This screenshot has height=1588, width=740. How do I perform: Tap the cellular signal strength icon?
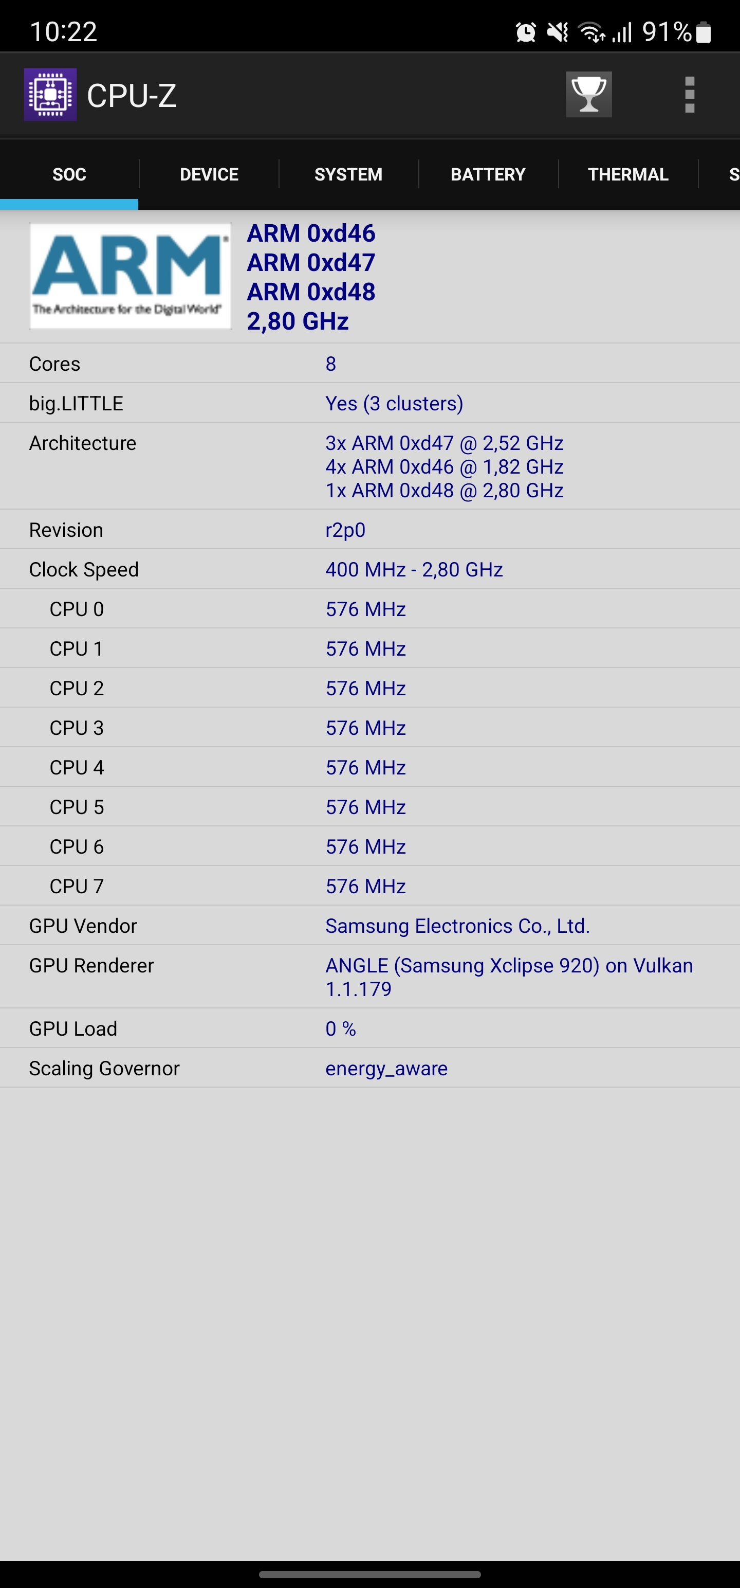point(622,32)
